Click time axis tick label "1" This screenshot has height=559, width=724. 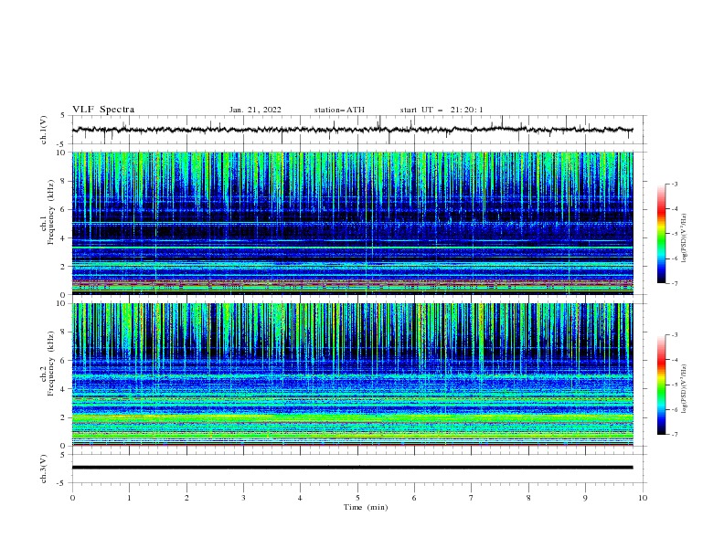coord(129,498)
